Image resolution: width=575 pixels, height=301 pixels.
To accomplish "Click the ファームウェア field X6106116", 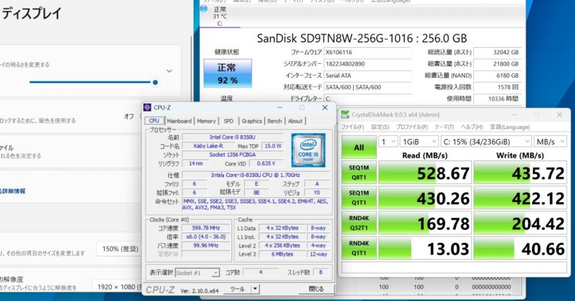I will pos(367,52).
